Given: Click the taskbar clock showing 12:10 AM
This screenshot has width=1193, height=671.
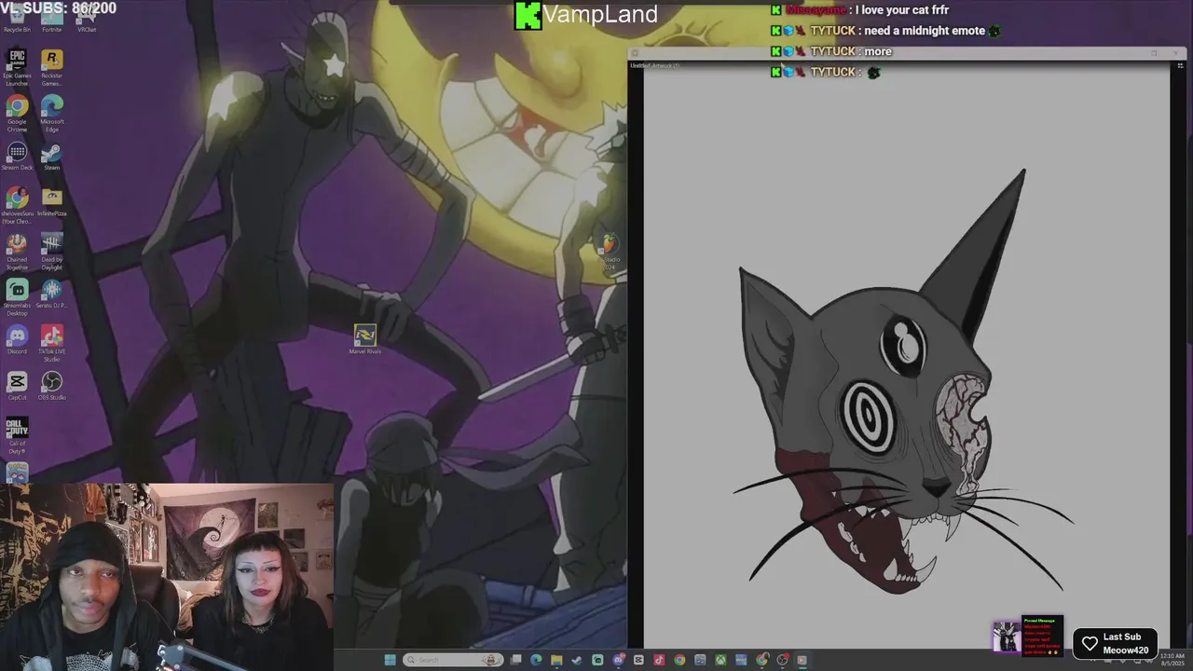Looking at the screenshot, I should pyautogui.click(x=1172, y=659).
